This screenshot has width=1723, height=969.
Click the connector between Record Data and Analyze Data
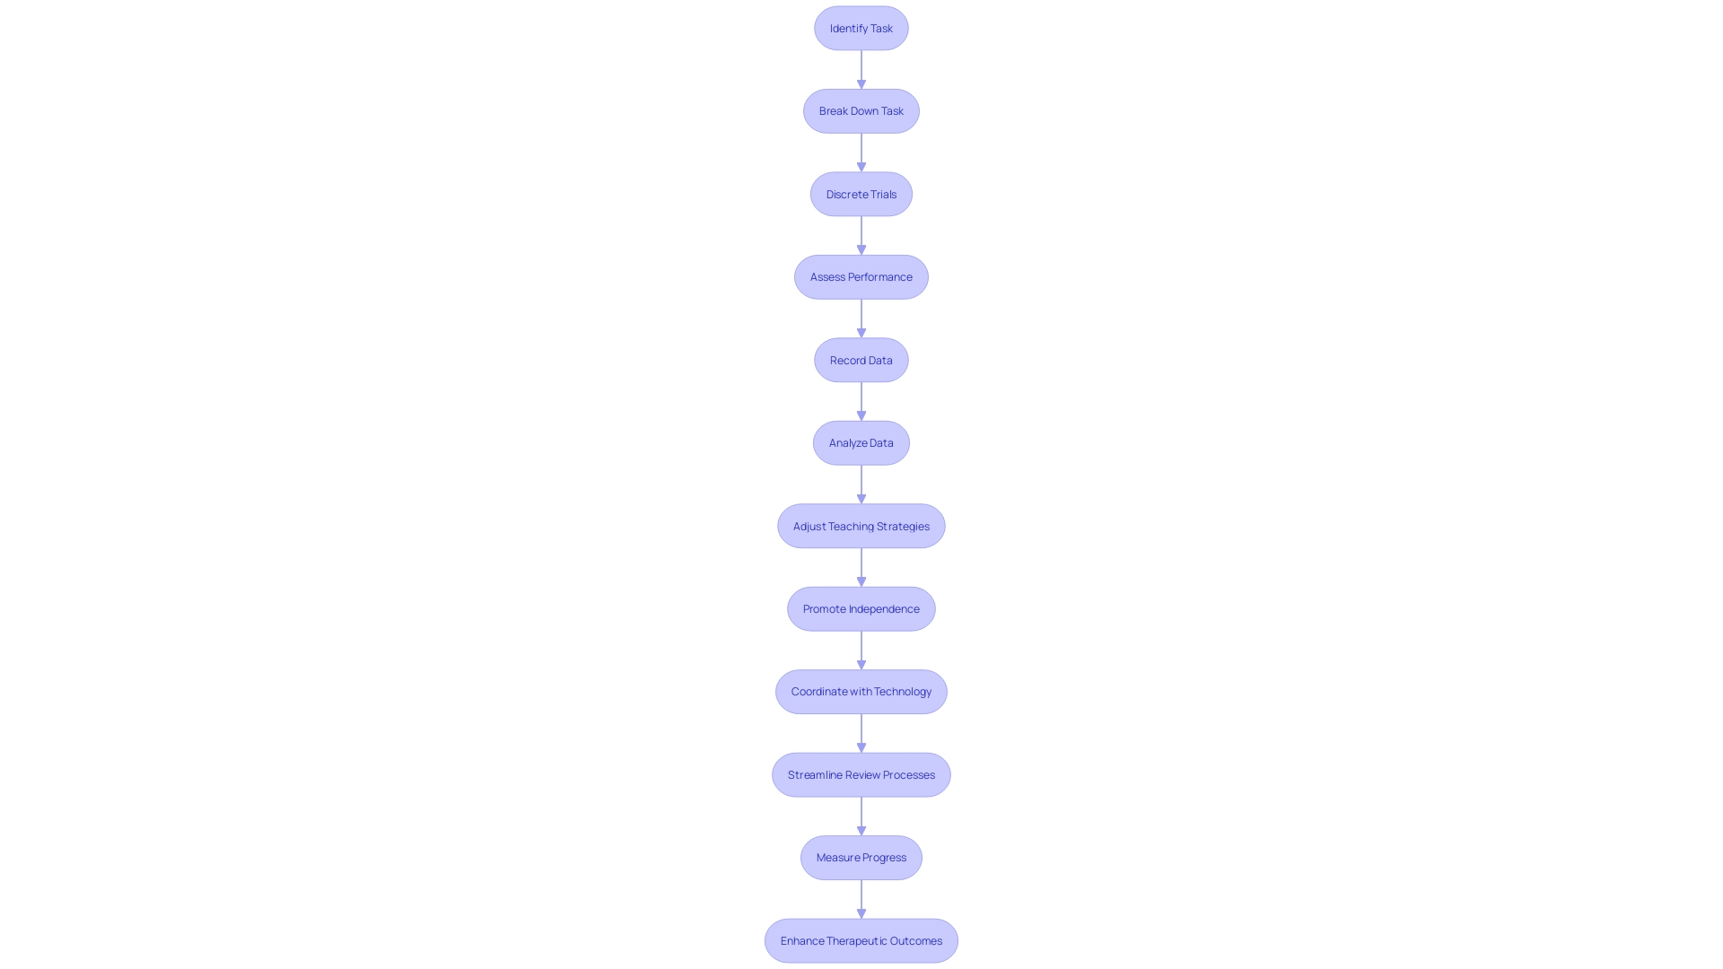[x=861, y=400]
